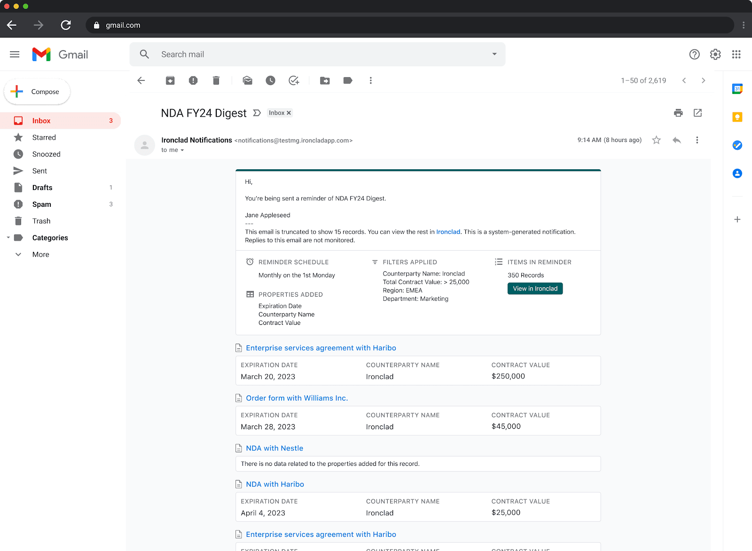The width and height of the screenshot is (752, 551).
Task: Compose a new email
Action: (x=38, y=92)
